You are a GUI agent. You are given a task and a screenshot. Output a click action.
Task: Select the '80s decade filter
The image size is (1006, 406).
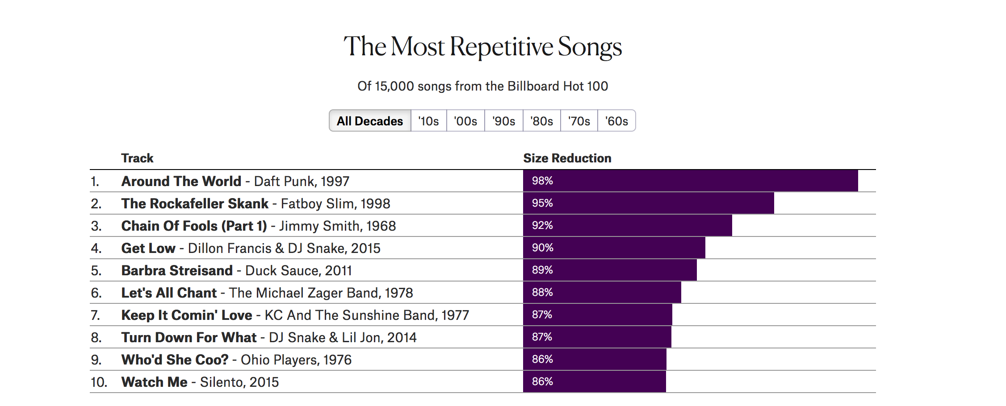(x=541, y=120)
